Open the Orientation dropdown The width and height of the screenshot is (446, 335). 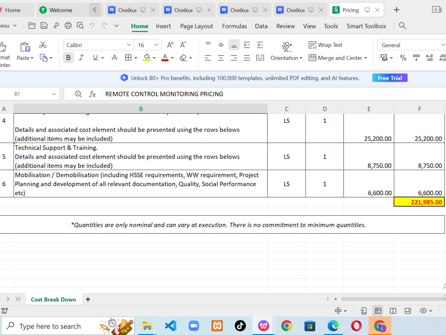tap(286, 58)
